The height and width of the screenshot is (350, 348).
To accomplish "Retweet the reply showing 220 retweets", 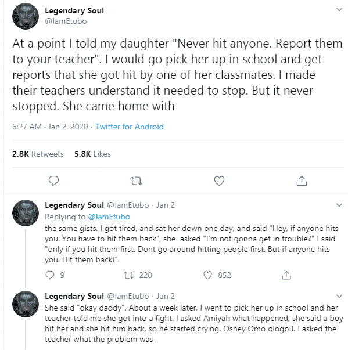I will click(x=129, y=275).
